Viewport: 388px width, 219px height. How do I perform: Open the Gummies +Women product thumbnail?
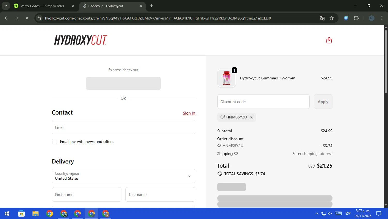[x=227, y=78]
